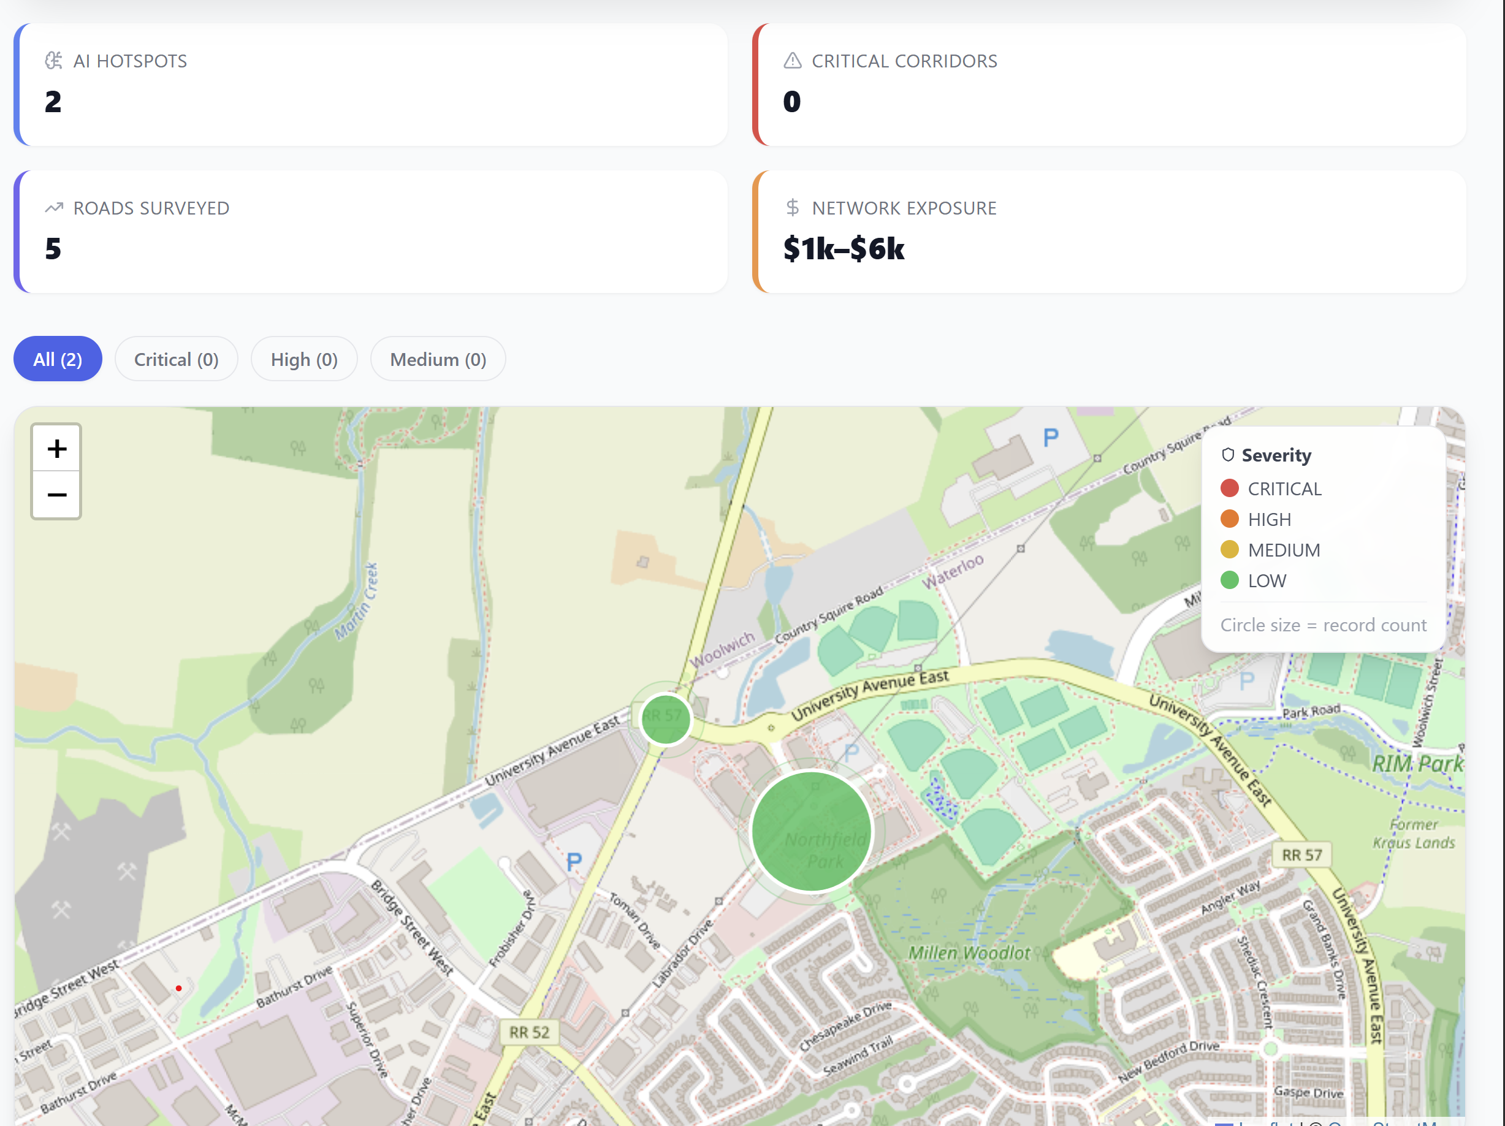This screenshot has height=1126, width=1505.
Task: Click the shield icon beside Severity
Action: (1227, 454)
